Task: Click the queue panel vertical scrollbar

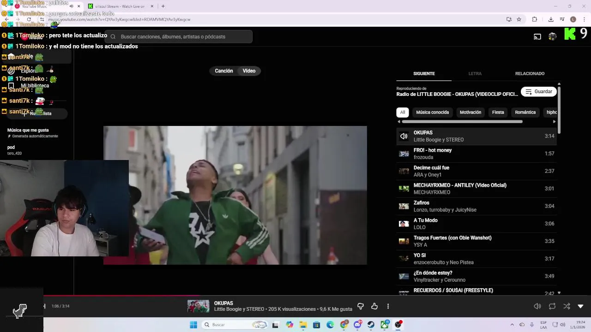Action: click(x=559, y=111)
